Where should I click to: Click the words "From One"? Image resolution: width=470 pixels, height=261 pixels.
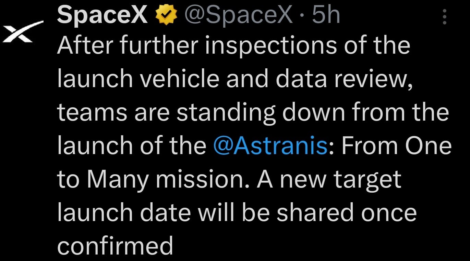pyautogui.click(x=396, y=146)
